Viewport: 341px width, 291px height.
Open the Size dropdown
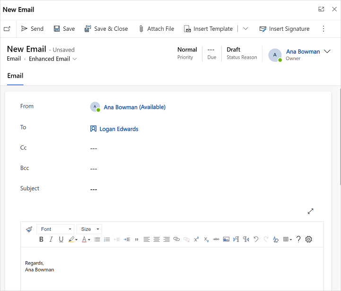[89, 229]
